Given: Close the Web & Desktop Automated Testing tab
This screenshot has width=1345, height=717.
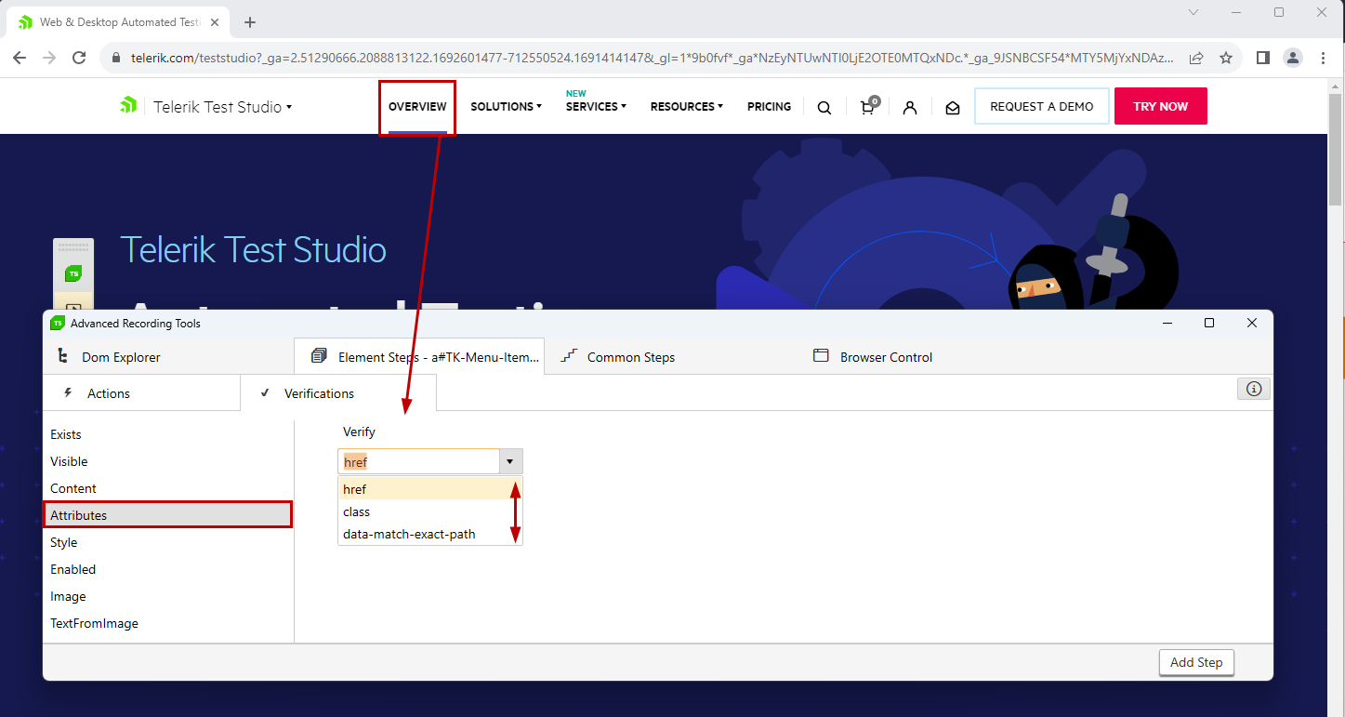Looking at the screenshot, I should [216, 22].
